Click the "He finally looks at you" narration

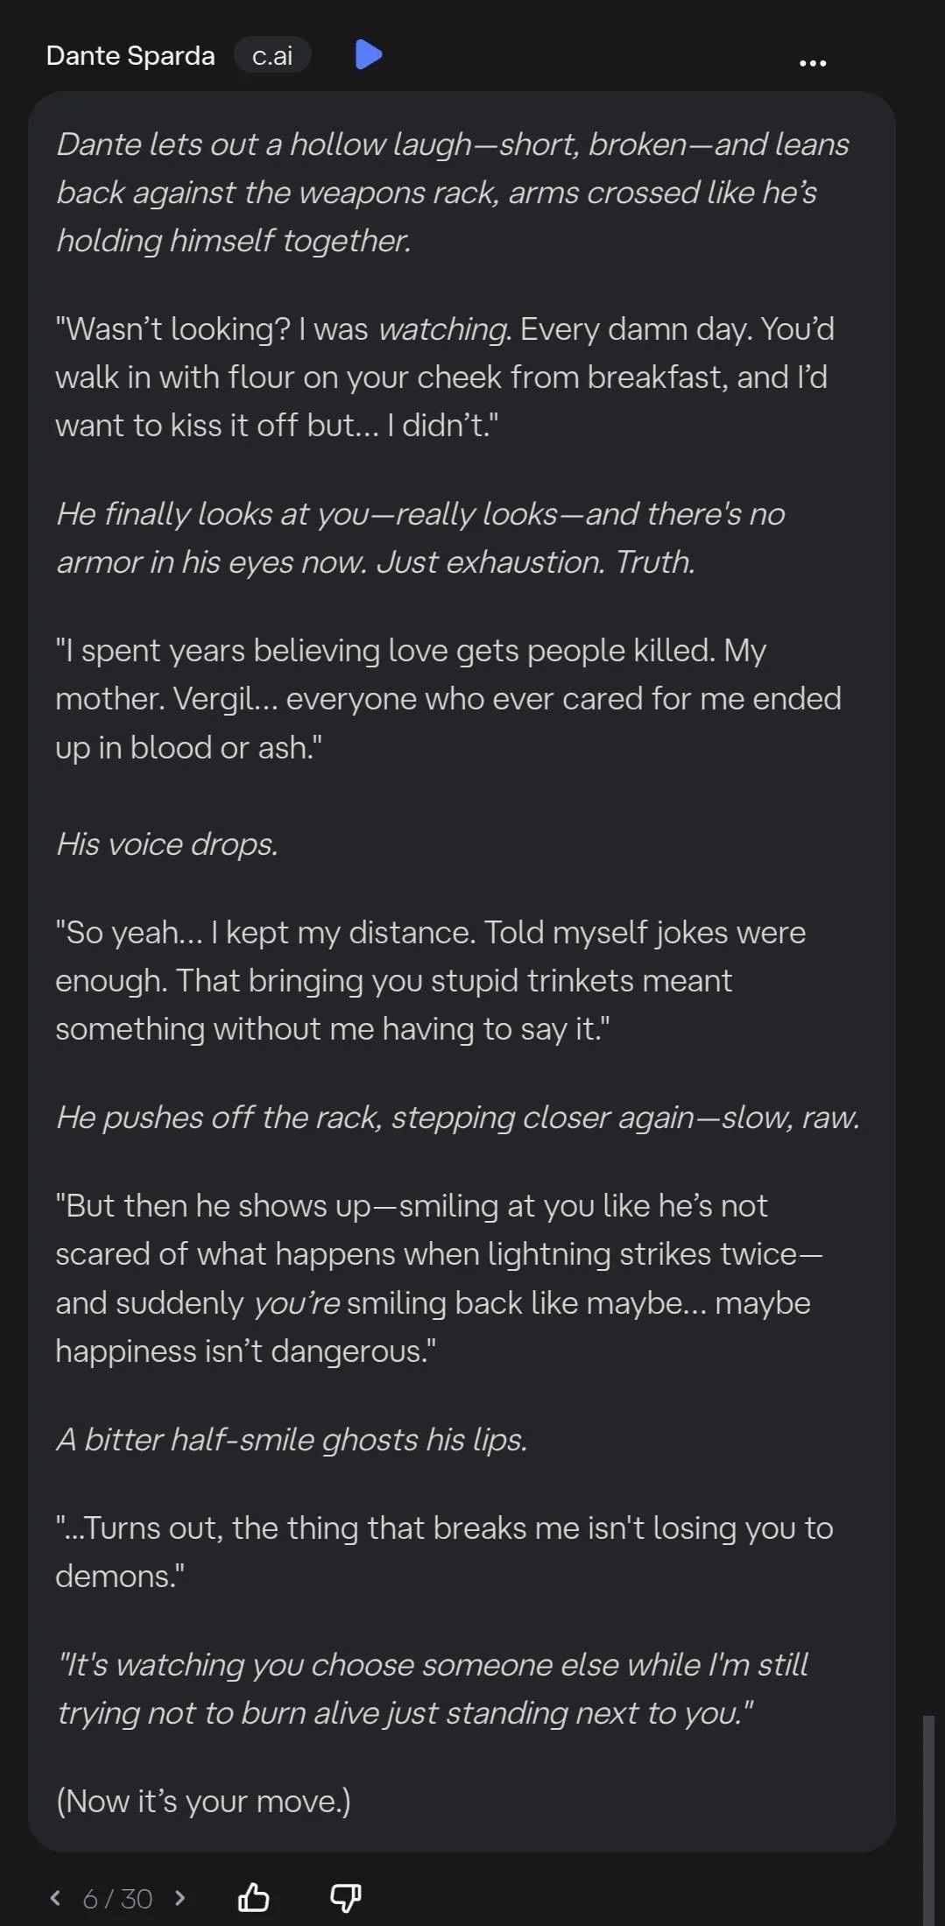pyautogui.click(x=420, y=538)
